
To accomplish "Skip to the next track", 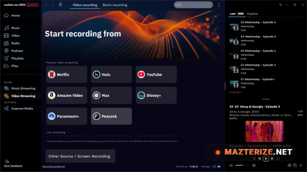I will 272,158.
